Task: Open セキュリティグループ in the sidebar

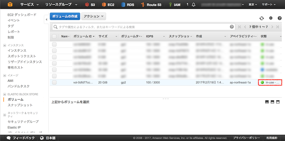Action: coord(23,121)
